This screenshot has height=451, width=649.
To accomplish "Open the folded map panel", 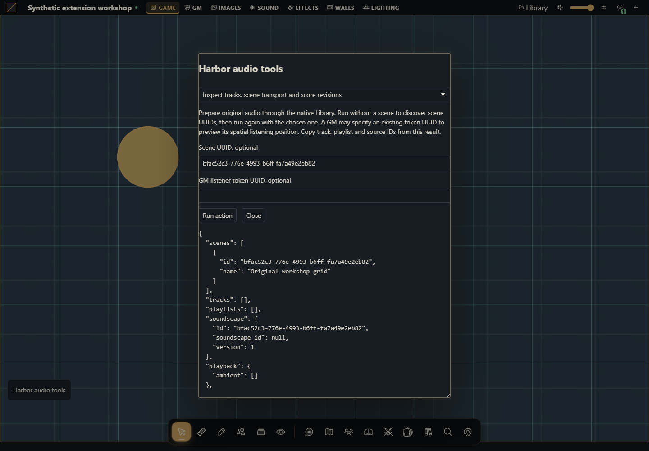I will (329, 432).
